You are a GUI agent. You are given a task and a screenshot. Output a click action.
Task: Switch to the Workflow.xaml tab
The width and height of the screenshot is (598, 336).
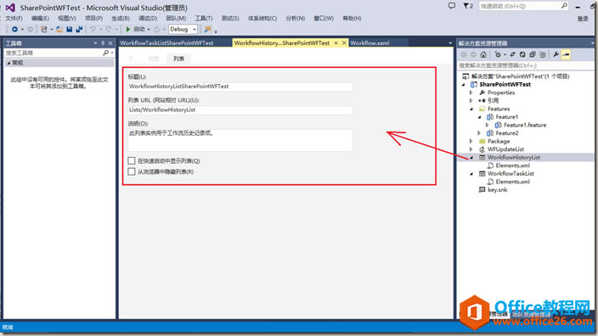point(370,43)
